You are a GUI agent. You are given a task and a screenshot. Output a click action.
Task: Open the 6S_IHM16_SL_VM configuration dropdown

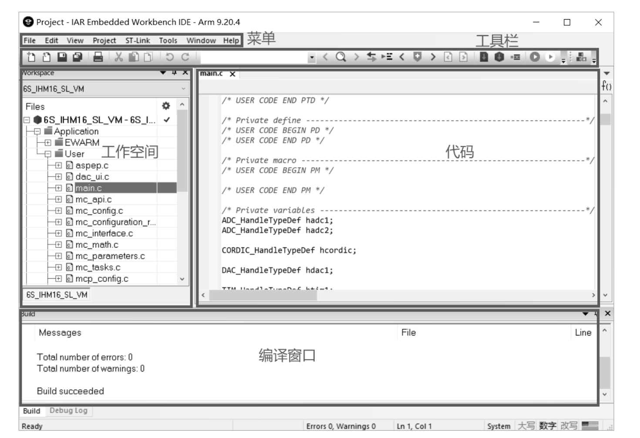click(x=105, y=89)
